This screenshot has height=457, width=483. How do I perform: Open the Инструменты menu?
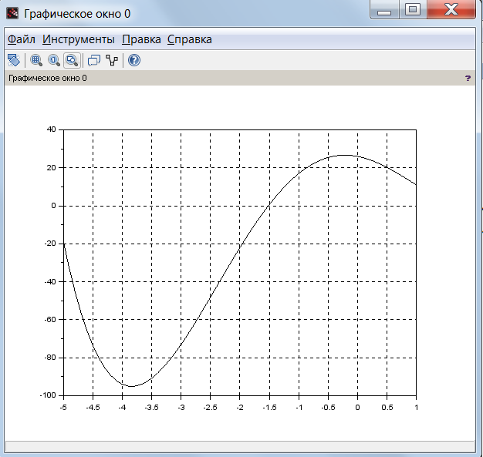pos(79,39)
